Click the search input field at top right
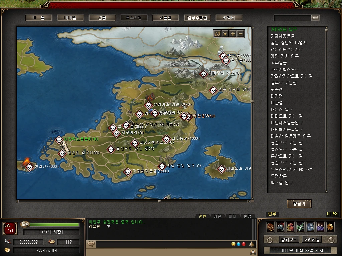Screen dimensions: 342x256 [292, 18]
